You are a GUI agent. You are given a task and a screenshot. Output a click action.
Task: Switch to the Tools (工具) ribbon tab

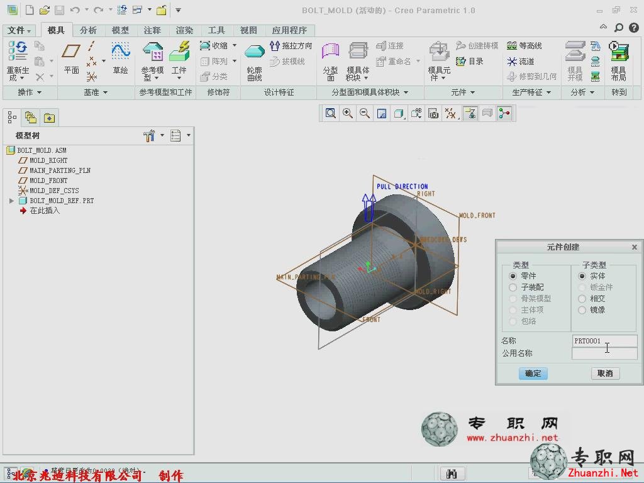(x=216, y=30)
